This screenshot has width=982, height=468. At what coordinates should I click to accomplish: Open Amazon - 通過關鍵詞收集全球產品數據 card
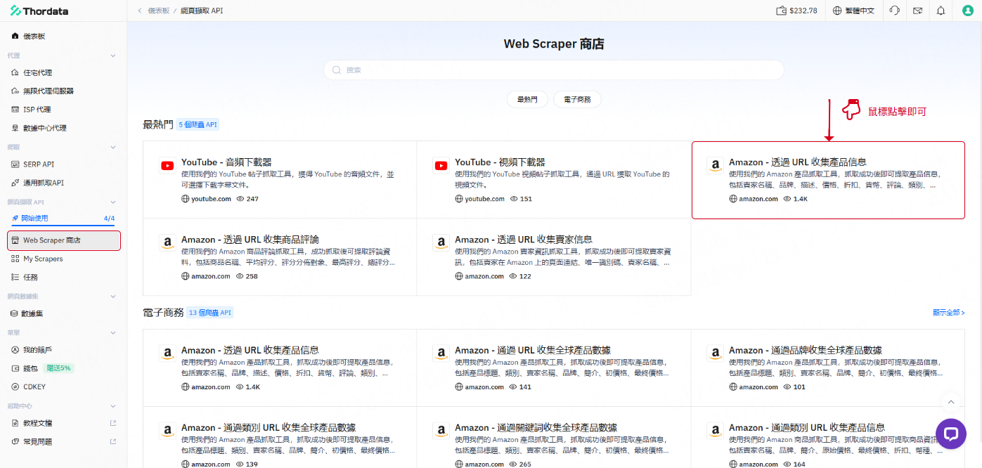(x=553, y=437)
